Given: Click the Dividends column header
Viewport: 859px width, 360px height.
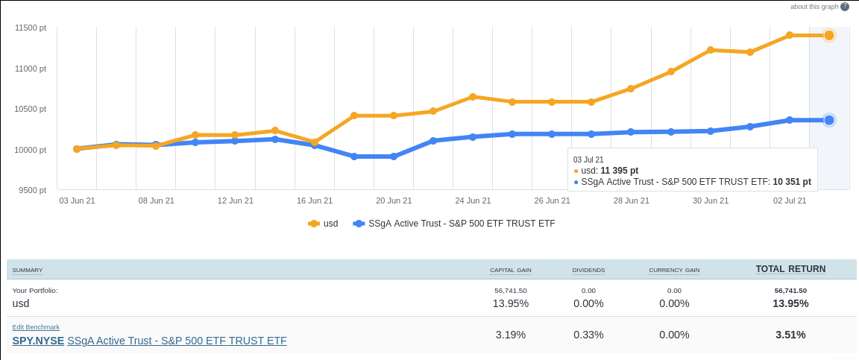Looking at the screenshot, I should pos(588,270).
